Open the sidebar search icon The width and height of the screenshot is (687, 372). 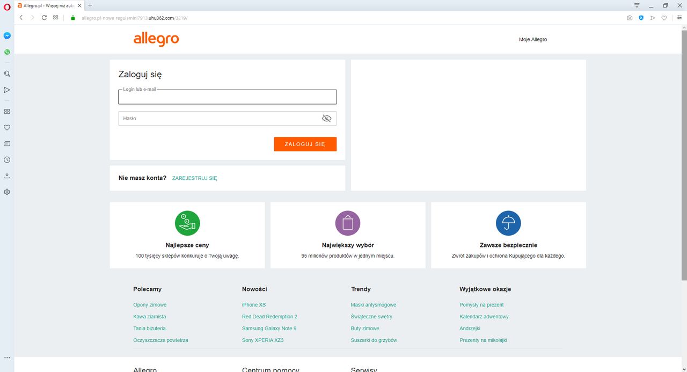7,74
